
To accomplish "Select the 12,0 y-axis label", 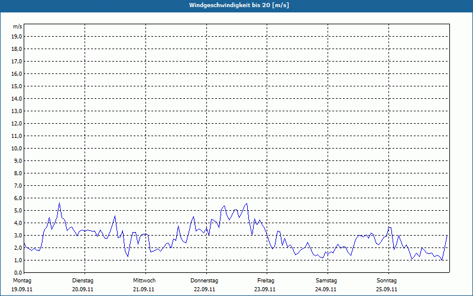I will [17, 124].
